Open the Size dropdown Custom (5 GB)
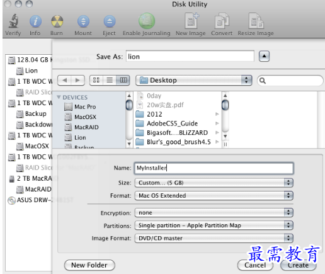The image size is (325, 274). pos(214,183)
